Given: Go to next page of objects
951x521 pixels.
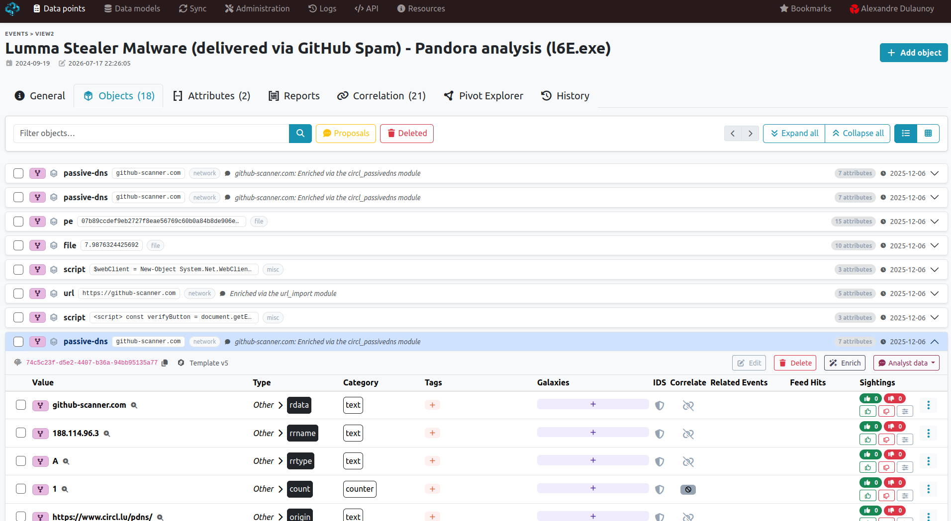Looking at the screenshot, I should [x=750, y=133].
